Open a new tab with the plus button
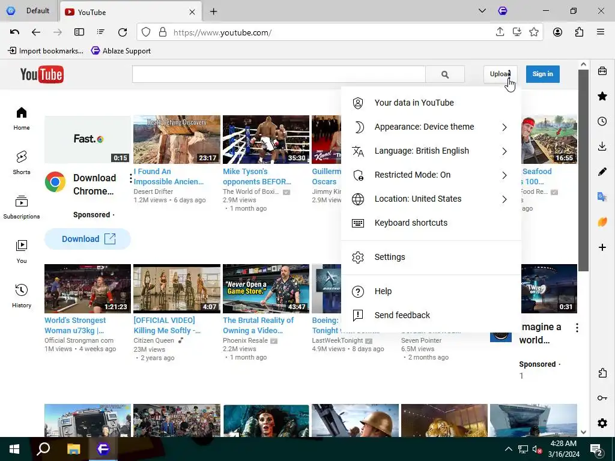Image resolution: width=615 pixels, height=461 pixels. pos(213,12)
